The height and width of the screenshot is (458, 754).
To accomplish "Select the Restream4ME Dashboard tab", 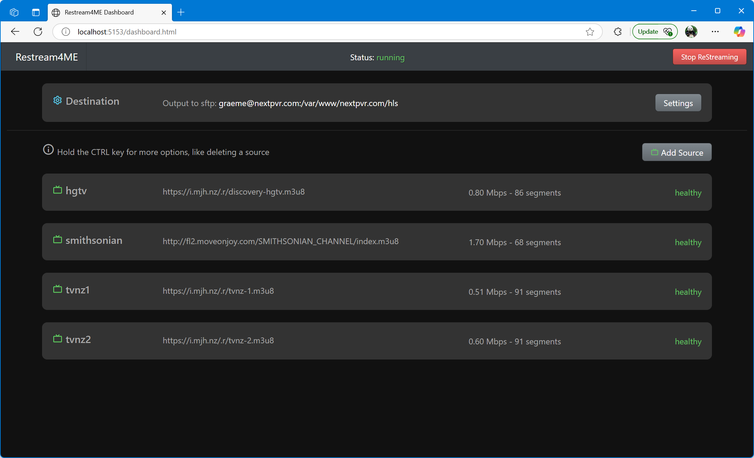I will pyautogui.click(x=103, y=12).
